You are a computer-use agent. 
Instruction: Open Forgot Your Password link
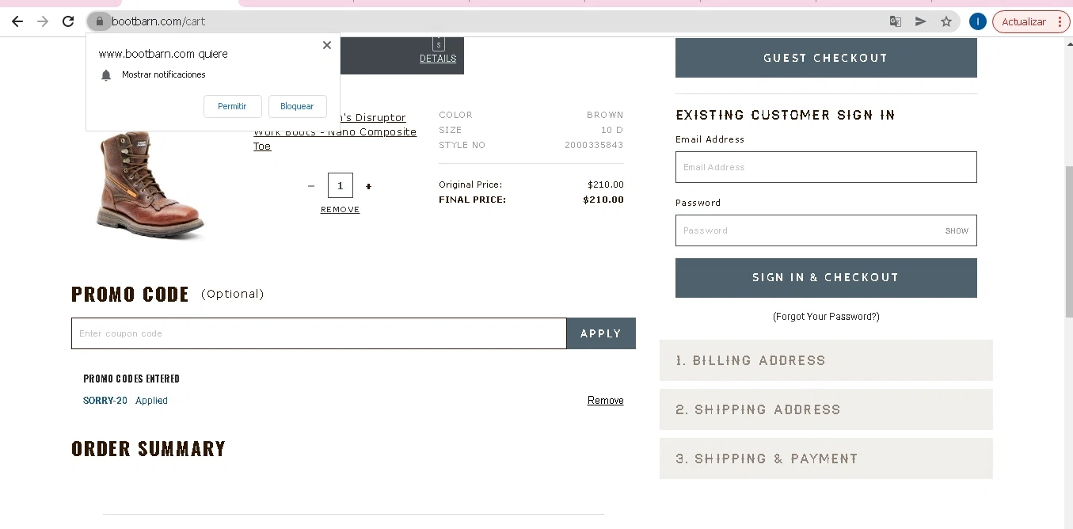[826, 317]
